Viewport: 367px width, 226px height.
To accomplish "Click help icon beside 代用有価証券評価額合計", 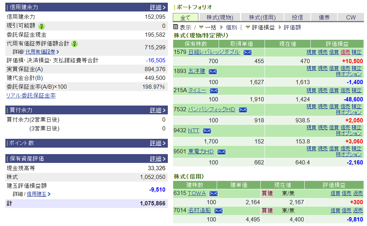I will (75, 44).
